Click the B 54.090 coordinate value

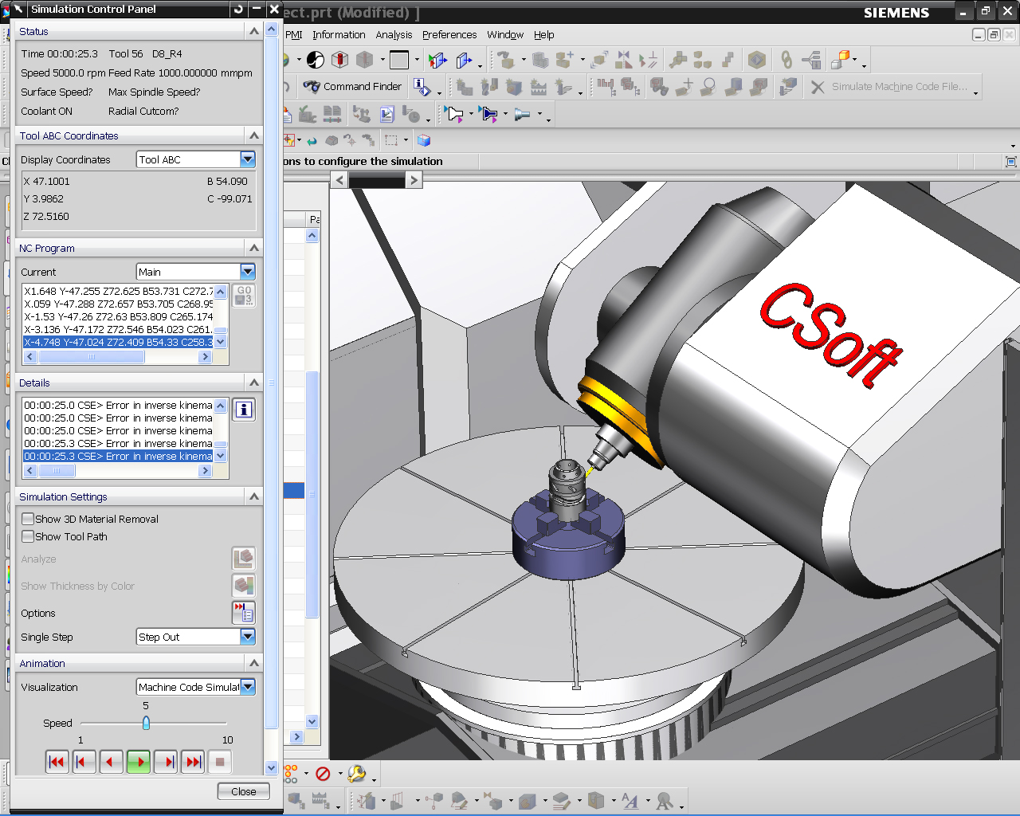[x=227, y=181]
